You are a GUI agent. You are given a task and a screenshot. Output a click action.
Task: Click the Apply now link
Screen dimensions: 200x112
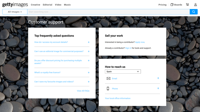click(140, 42)
